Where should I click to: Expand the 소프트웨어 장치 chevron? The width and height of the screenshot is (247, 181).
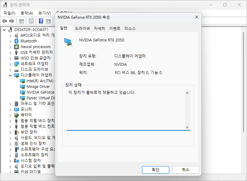(x=10, y=155)
